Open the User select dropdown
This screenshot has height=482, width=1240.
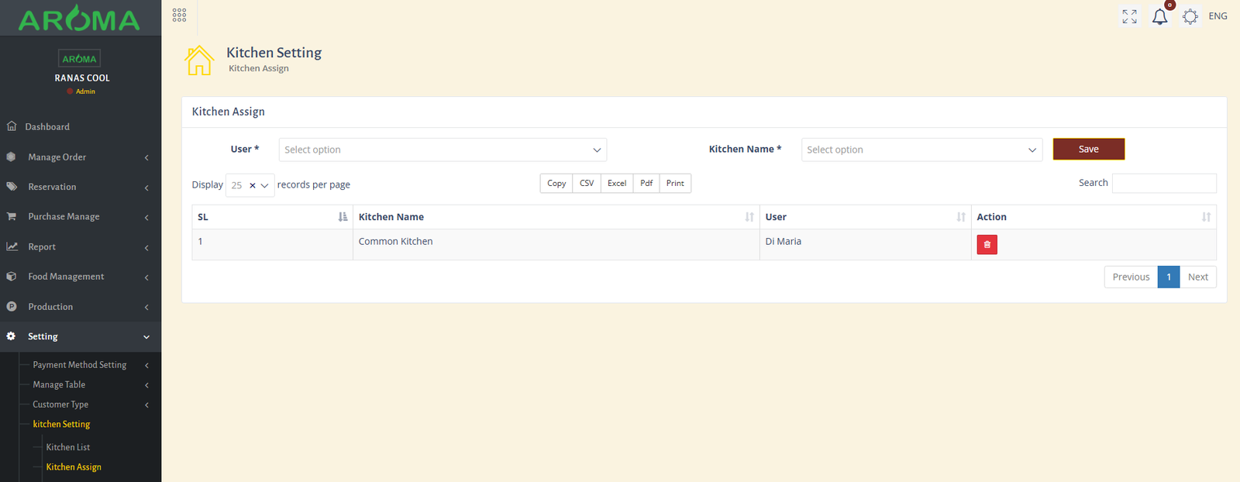(442, 150)
